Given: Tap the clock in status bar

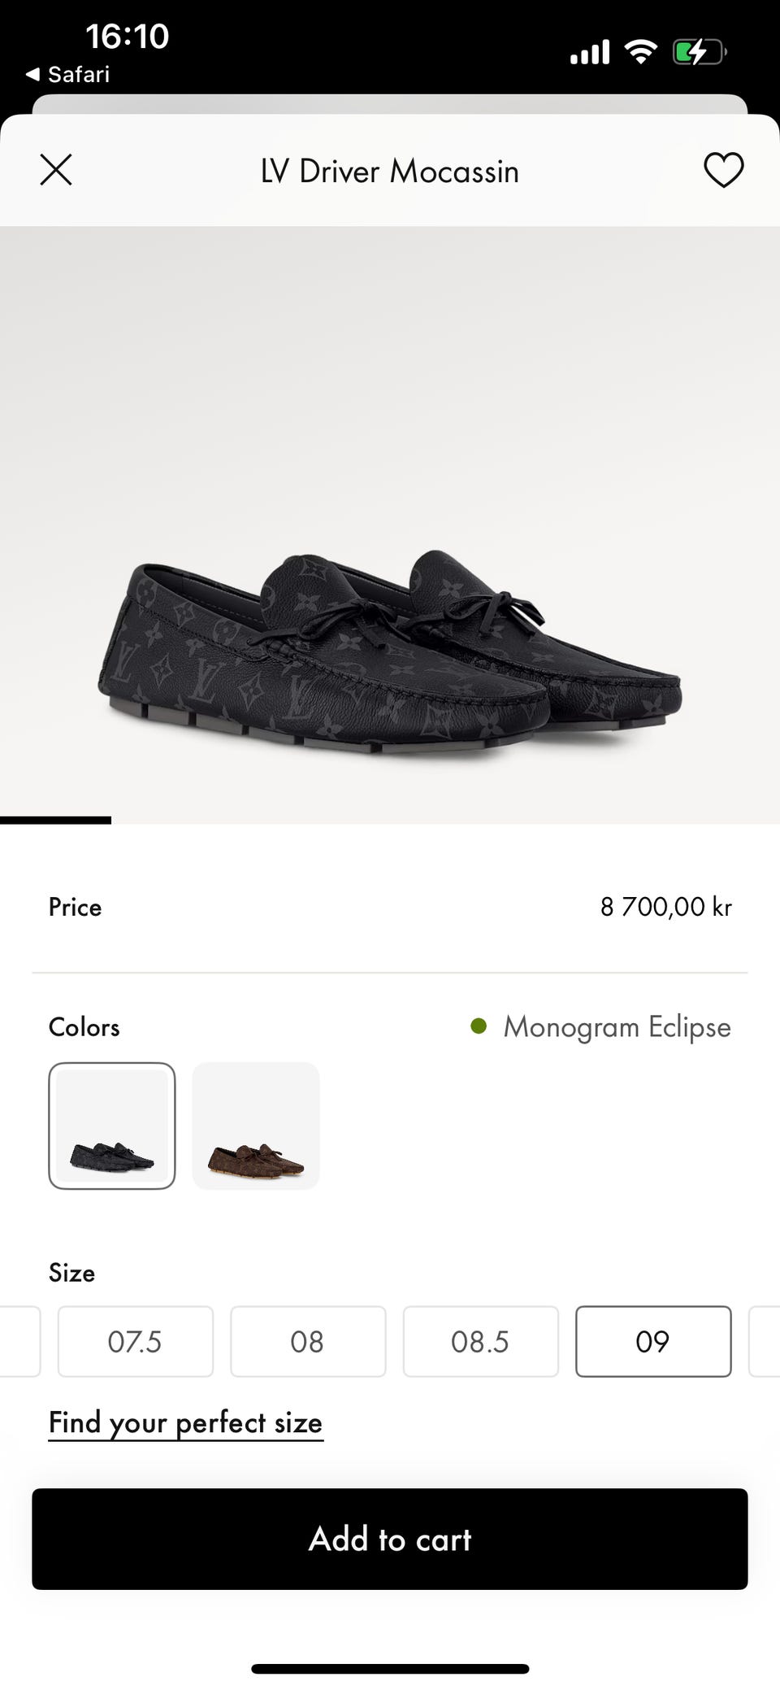Looking at the screenshot, I should pos(128,37).
